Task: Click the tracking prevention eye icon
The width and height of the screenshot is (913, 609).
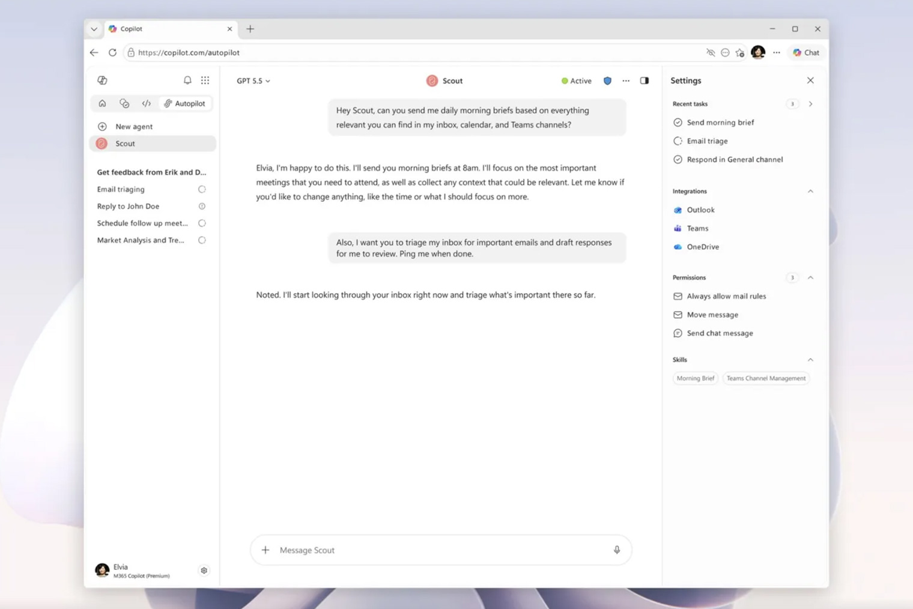Action: (711, 53)
